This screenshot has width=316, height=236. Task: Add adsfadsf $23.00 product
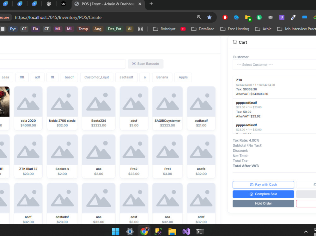[62, 204]
